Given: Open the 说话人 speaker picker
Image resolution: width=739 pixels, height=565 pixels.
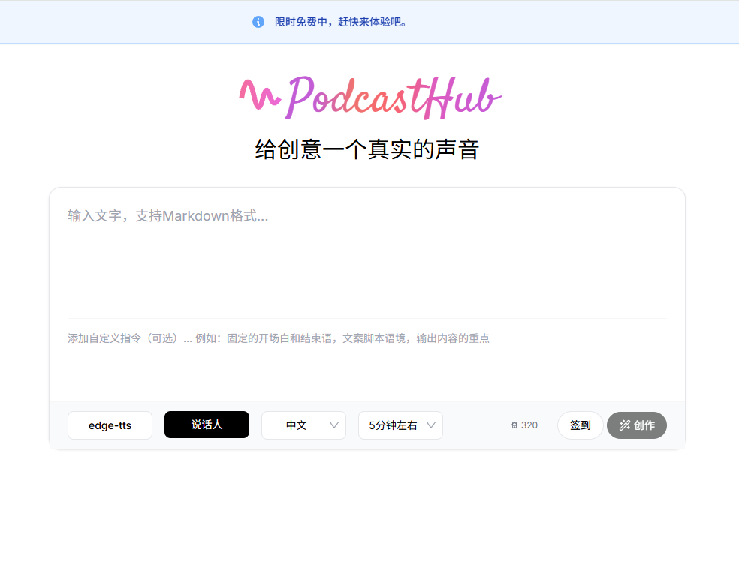Looking at the screenshot, I should tap(207, 425).
